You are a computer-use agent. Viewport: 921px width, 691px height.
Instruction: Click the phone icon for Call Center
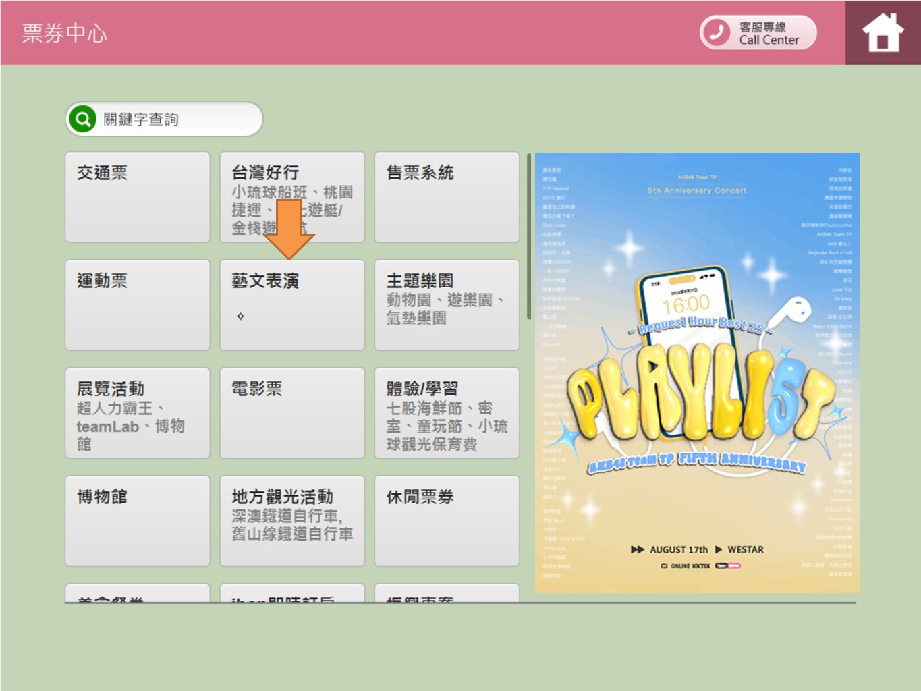[717, 32]
